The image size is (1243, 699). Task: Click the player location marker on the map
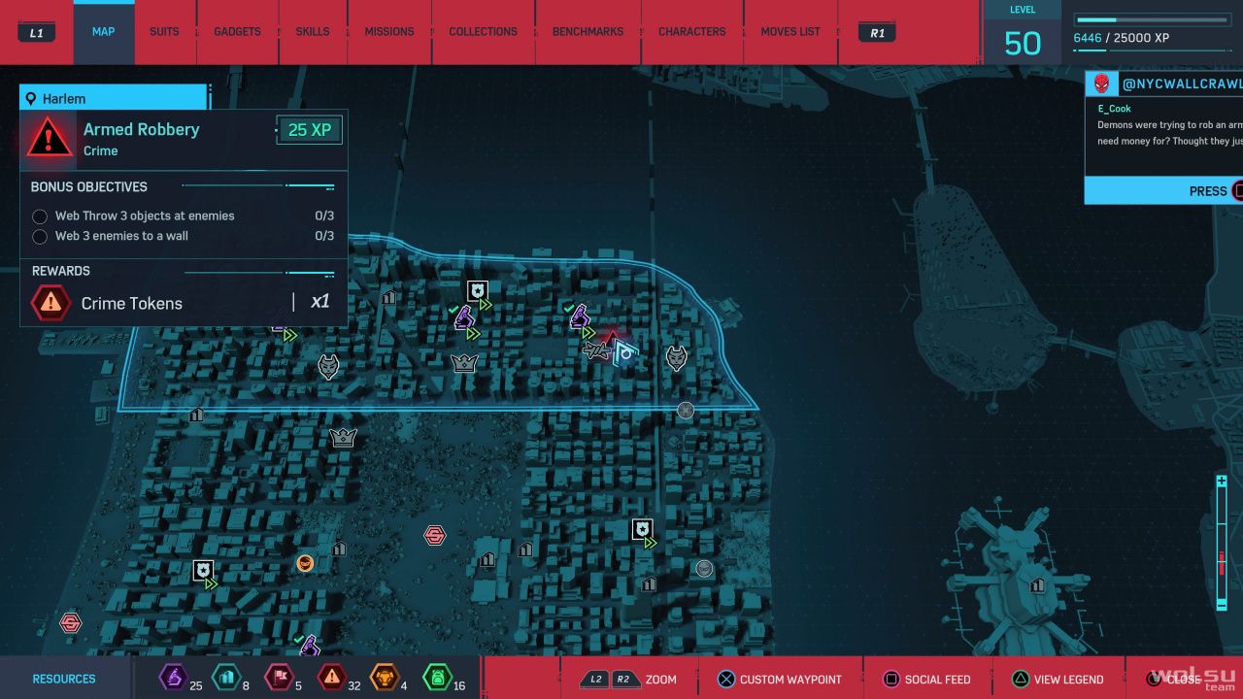click(623, 351)
